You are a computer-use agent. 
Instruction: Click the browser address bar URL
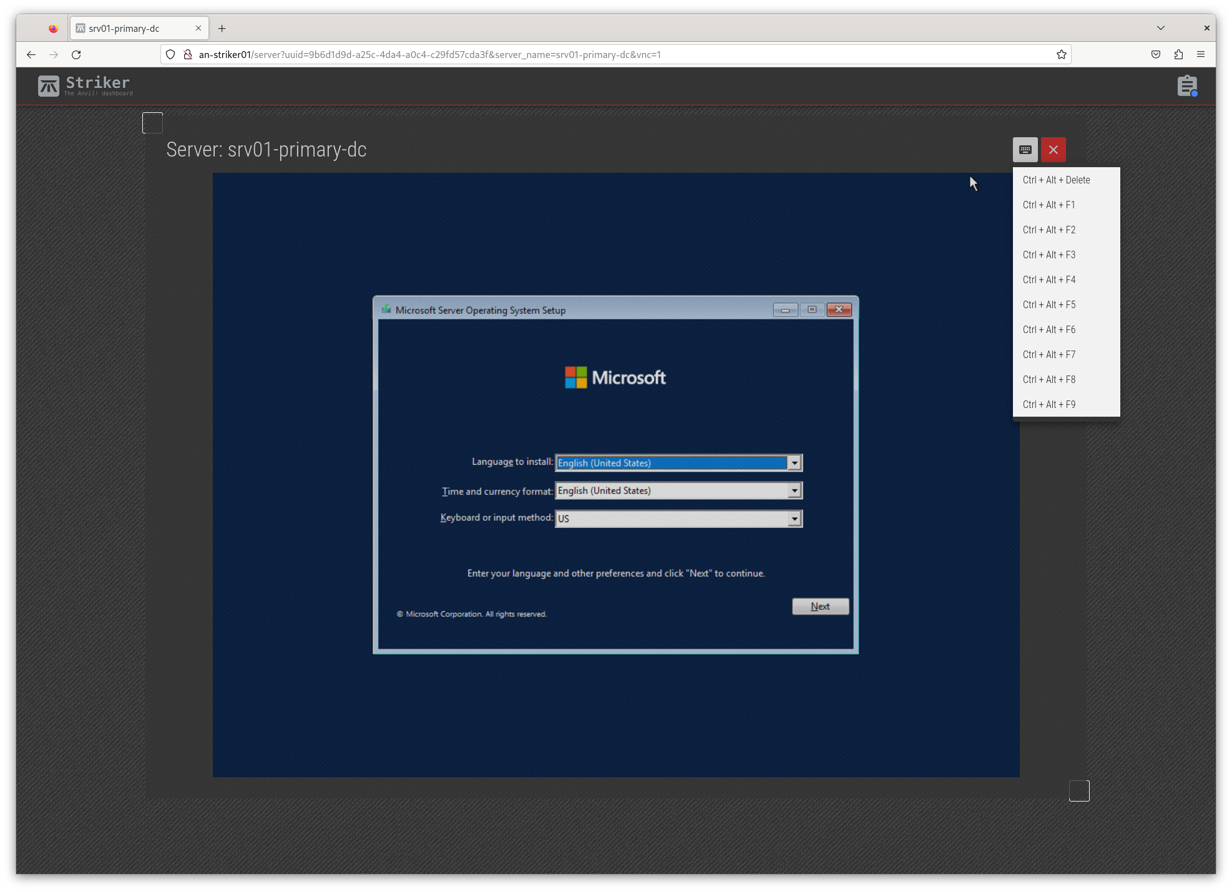coord(429,54)
